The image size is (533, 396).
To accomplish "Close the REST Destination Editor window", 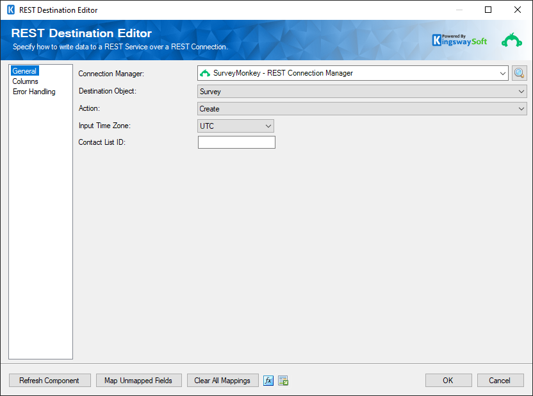I will click(x=518, y=10).
